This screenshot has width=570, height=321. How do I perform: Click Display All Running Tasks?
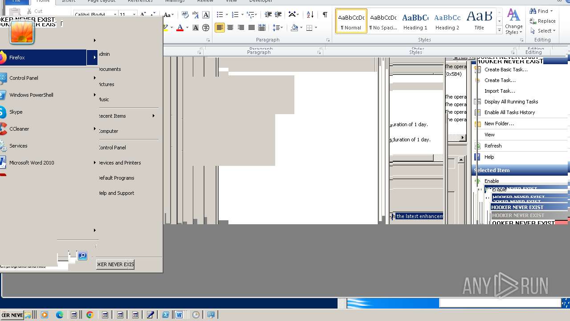(511, 102)
